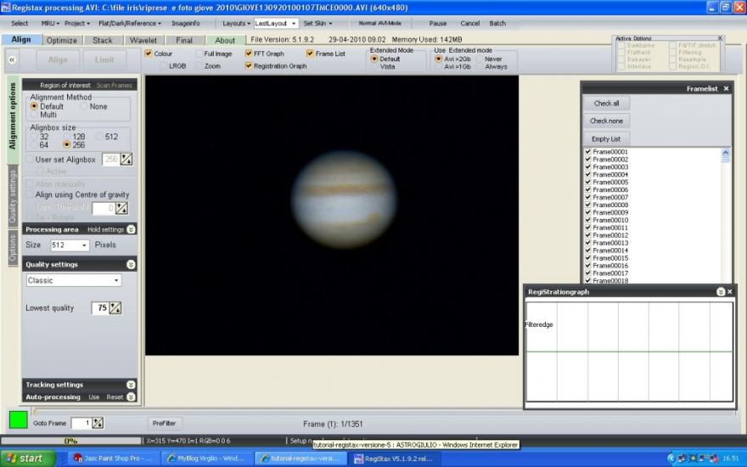
Task: Select the 128 alignbox size radio
Action: pos(67,137)
